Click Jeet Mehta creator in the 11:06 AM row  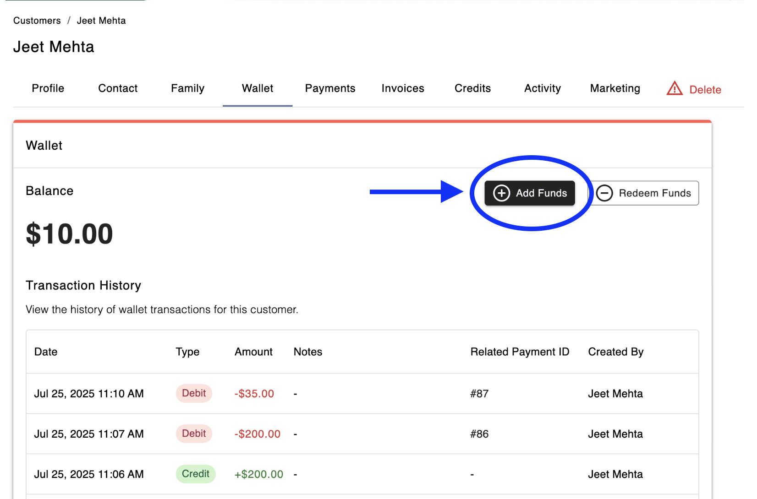(x=615, y=474)
